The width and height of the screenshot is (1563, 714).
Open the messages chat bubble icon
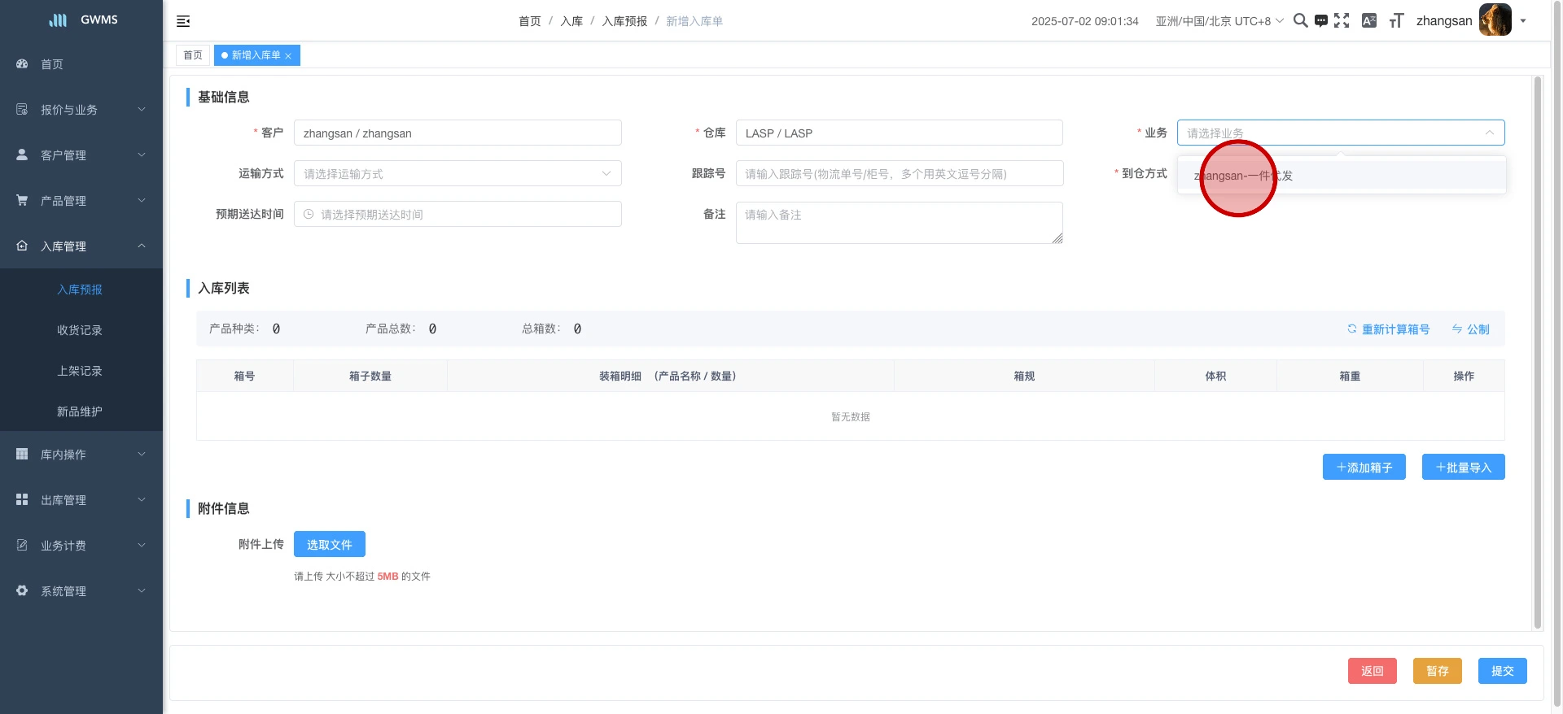(1320, 20)
